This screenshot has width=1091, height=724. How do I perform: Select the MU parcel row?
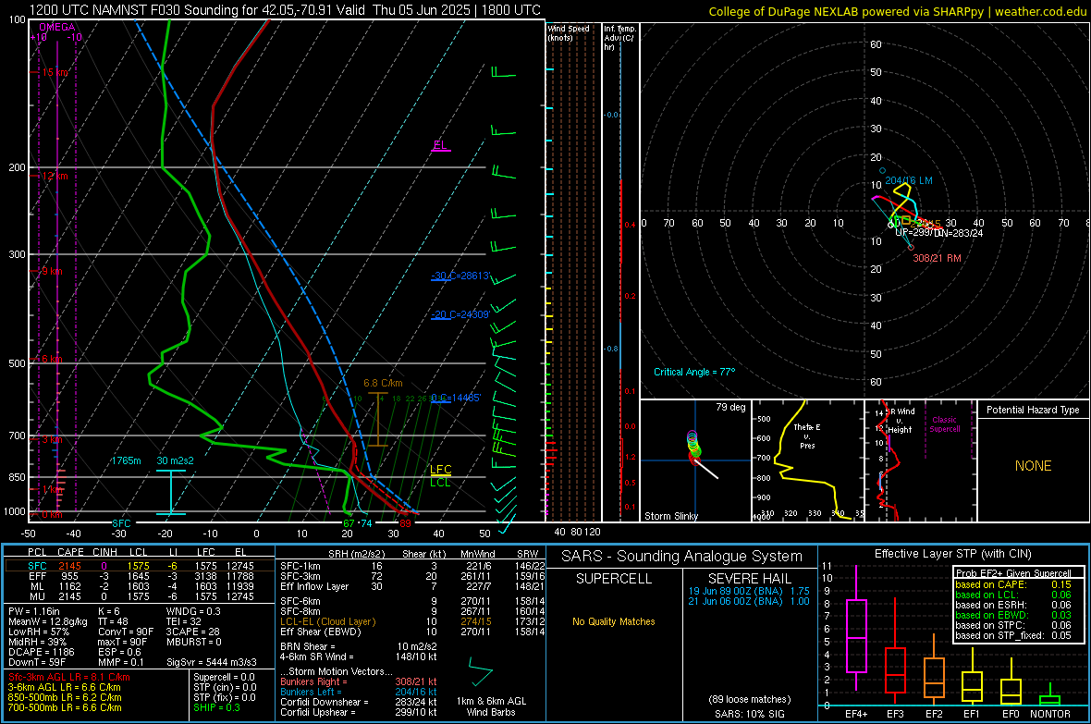(140, 595)
